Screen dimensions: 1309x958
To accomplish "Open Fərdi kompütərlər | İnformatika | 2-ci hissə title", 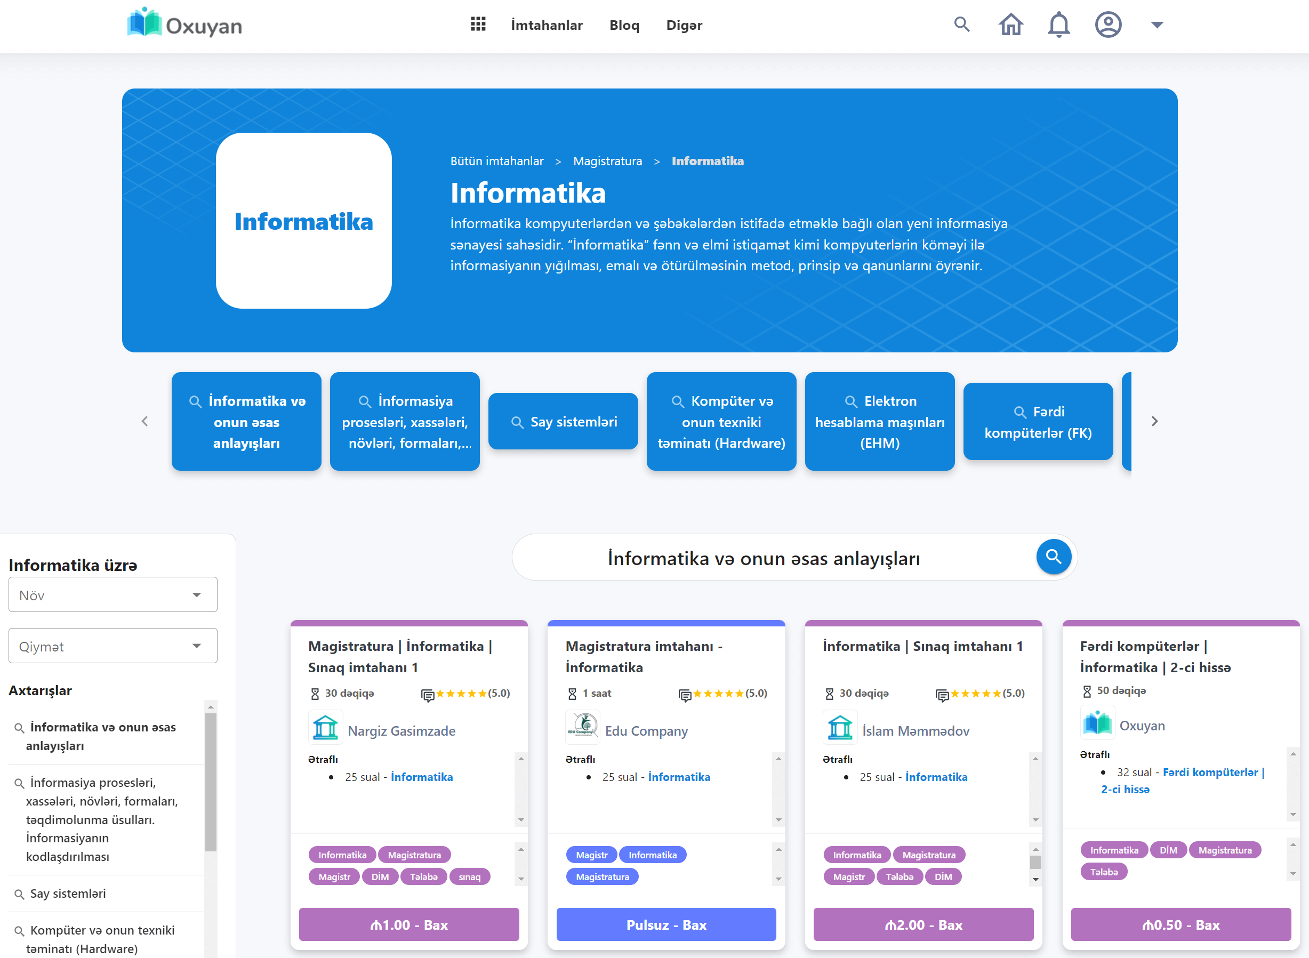I will [x=1155, y=656].
